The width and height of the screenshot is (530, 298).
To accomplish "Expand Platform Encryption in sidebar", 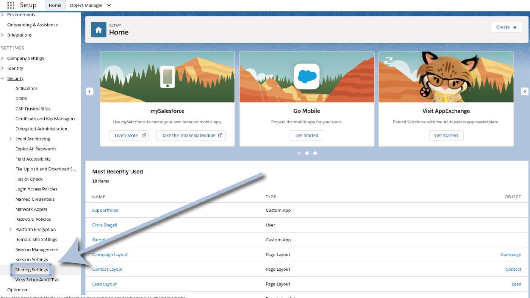I will 11,229.
